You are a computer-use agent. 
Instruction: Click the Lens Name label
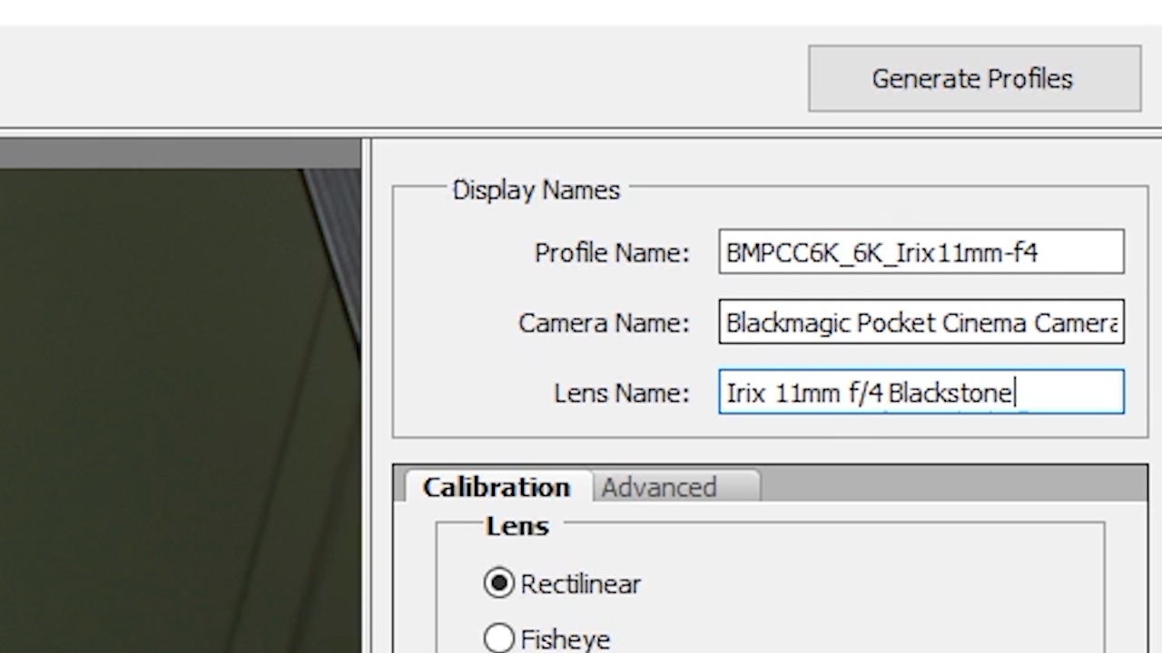622,393
